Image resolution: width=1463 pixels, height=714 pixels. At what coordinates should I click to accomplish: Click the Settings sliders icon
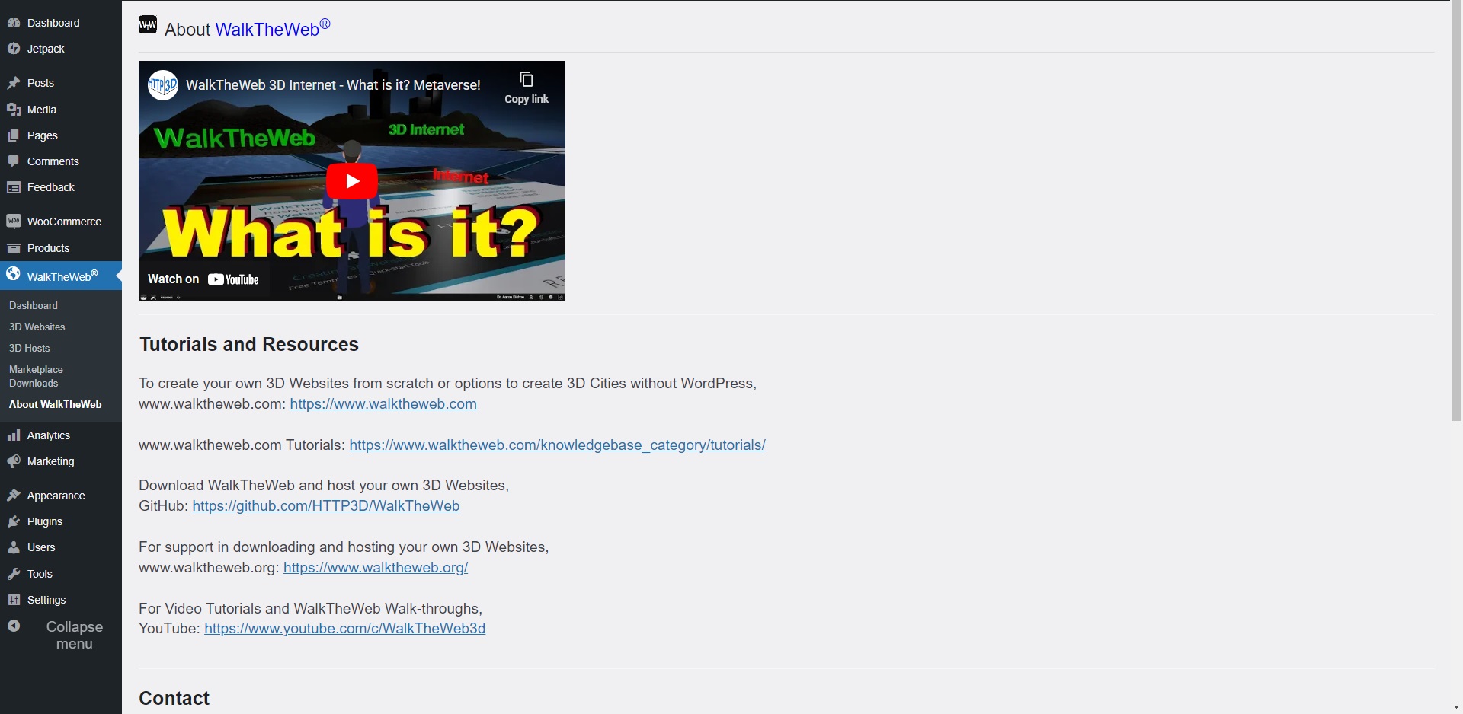(x=14, y=600)
